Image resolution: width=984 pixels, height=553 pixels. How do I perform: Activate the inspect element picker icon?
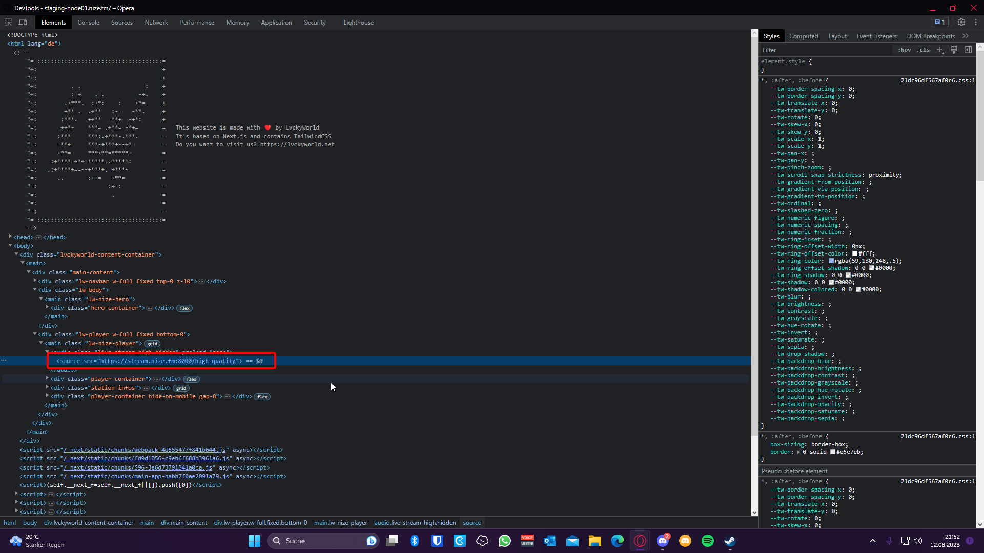coord(8,22)
